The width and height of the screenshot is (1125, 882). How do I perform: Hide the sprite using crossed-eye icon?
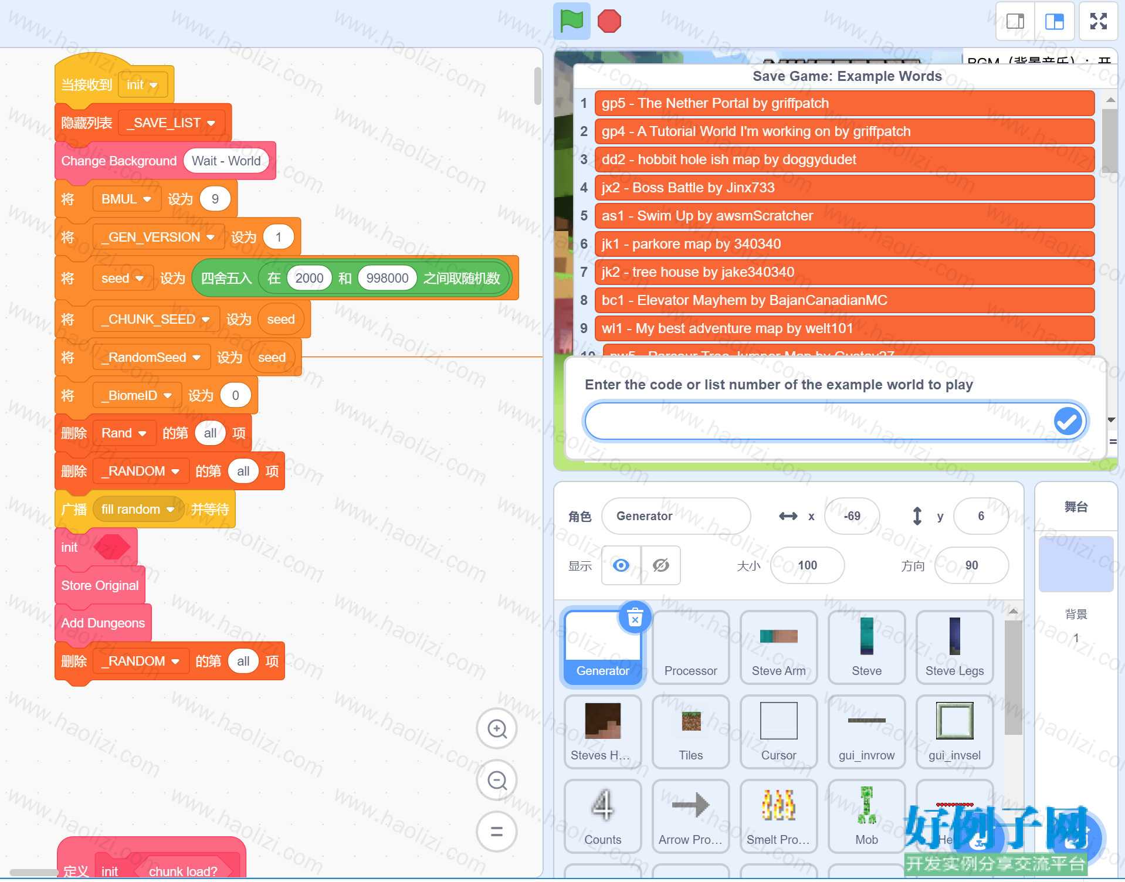tap(661, 565)
